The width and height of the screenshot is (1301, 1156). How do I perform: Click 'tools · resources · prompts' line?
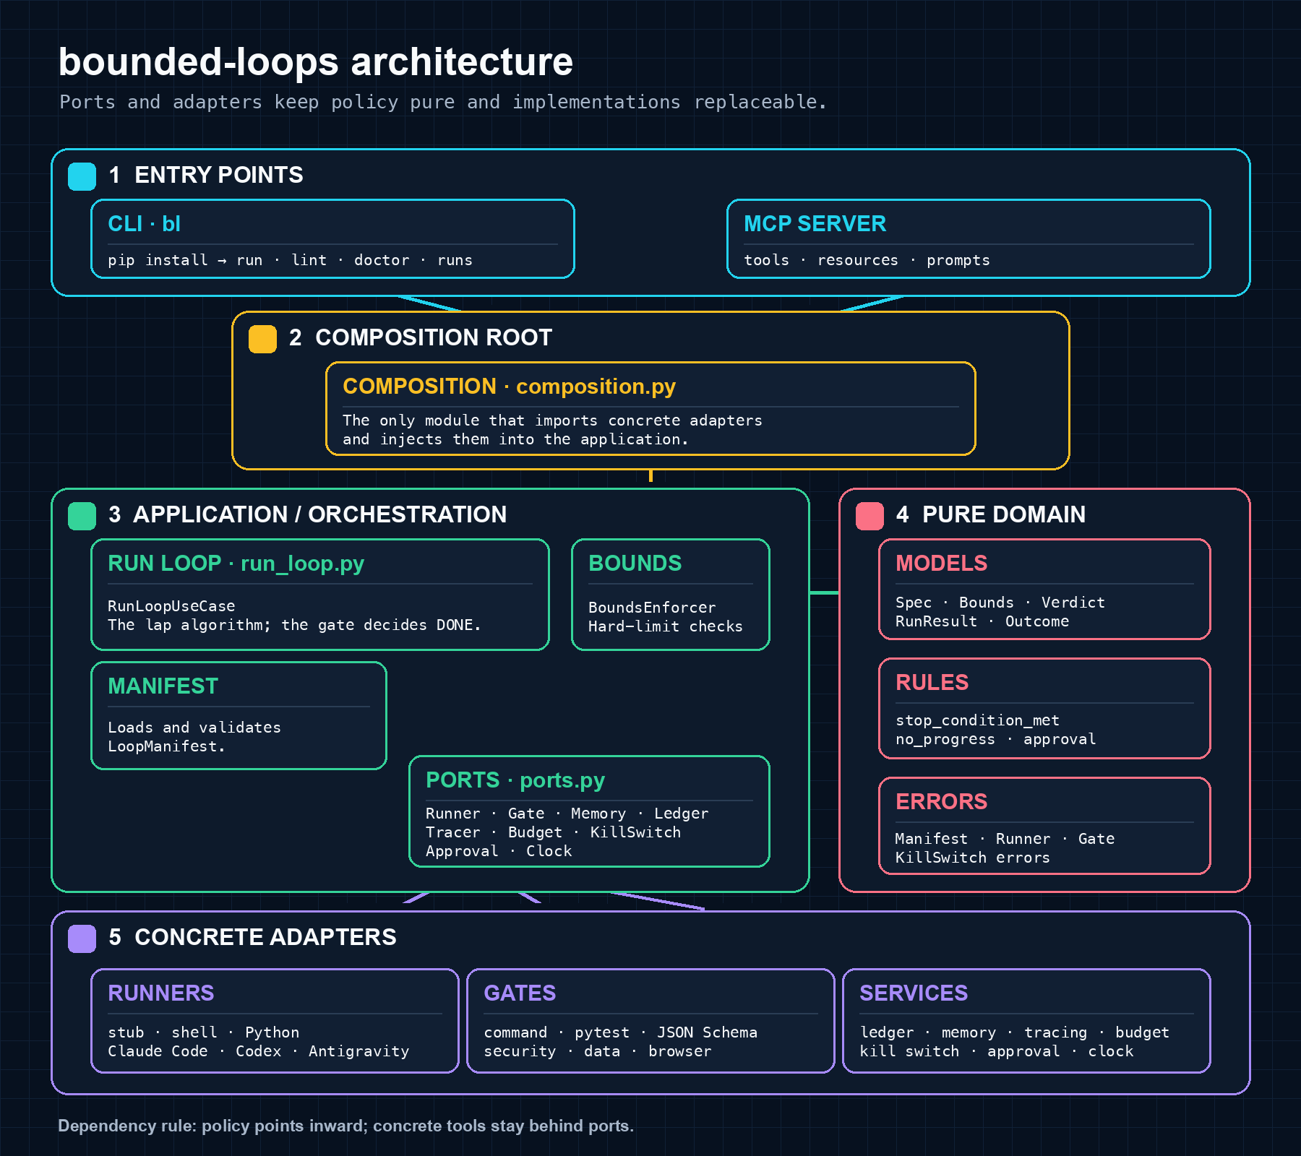[x=867, y=260]
